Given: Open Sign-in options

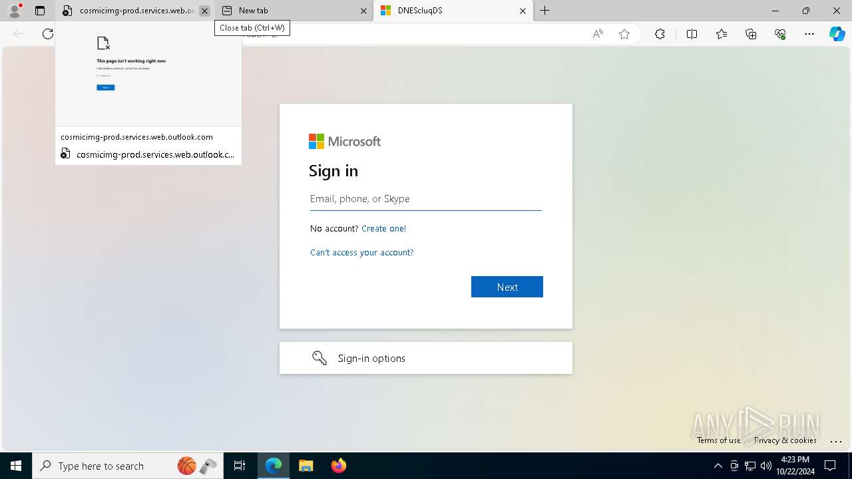Looking at the screenshot, I should [426, 358].
